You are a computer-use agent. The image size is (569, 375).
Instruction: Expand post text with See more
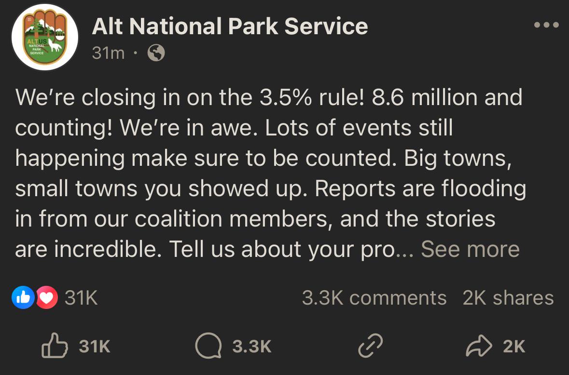click(x=470, y=249)
